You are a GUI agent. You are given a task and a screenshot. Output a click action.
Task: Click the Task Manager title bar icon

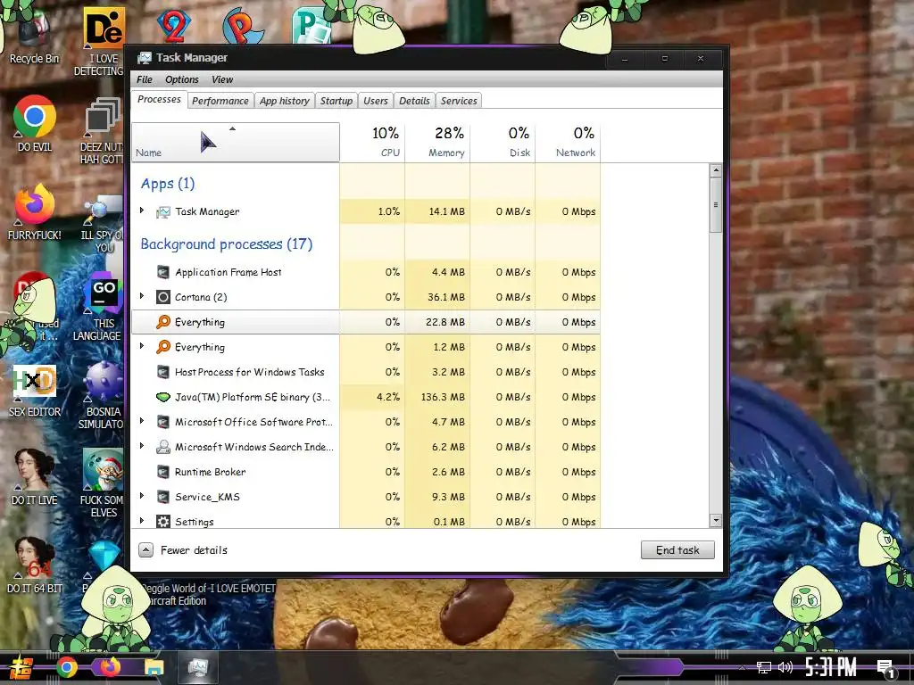(x=144, y=58)
